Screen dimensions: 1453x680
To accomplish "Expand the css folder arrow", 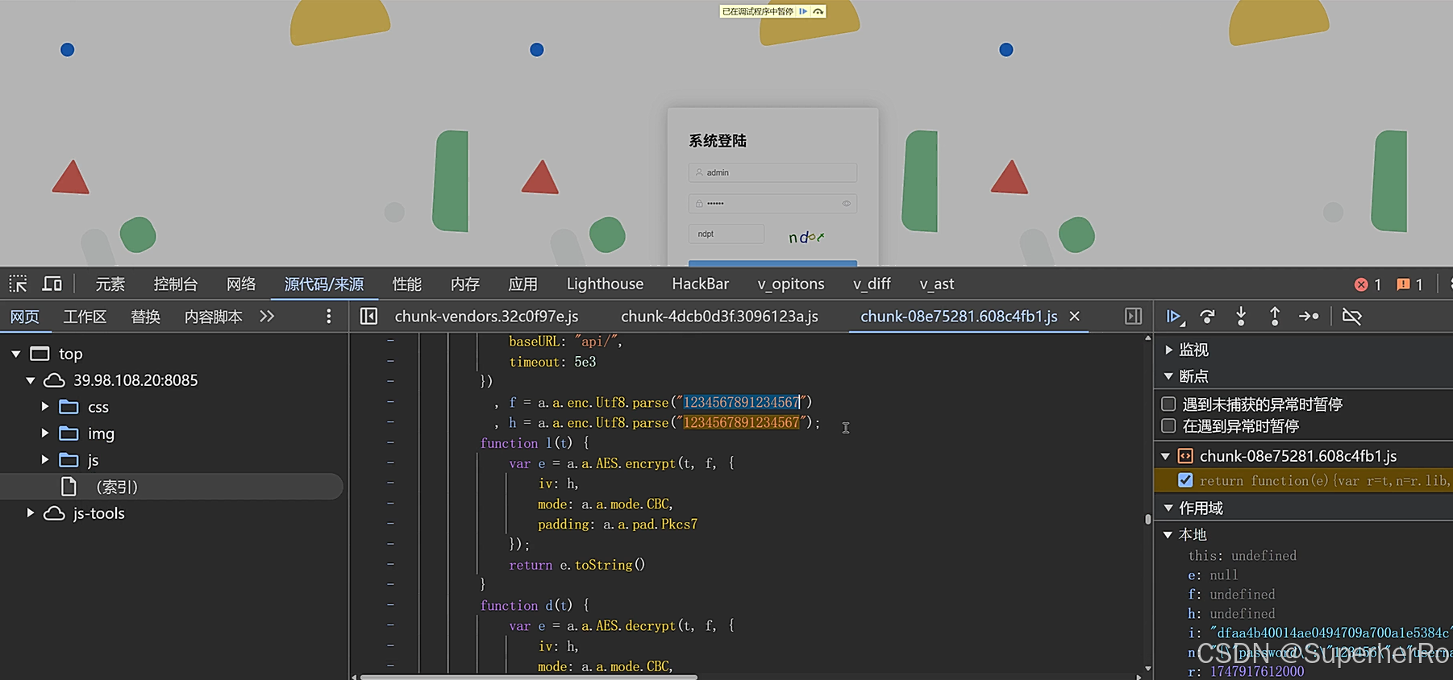I will pyautogui.click(x=45, y=407).
